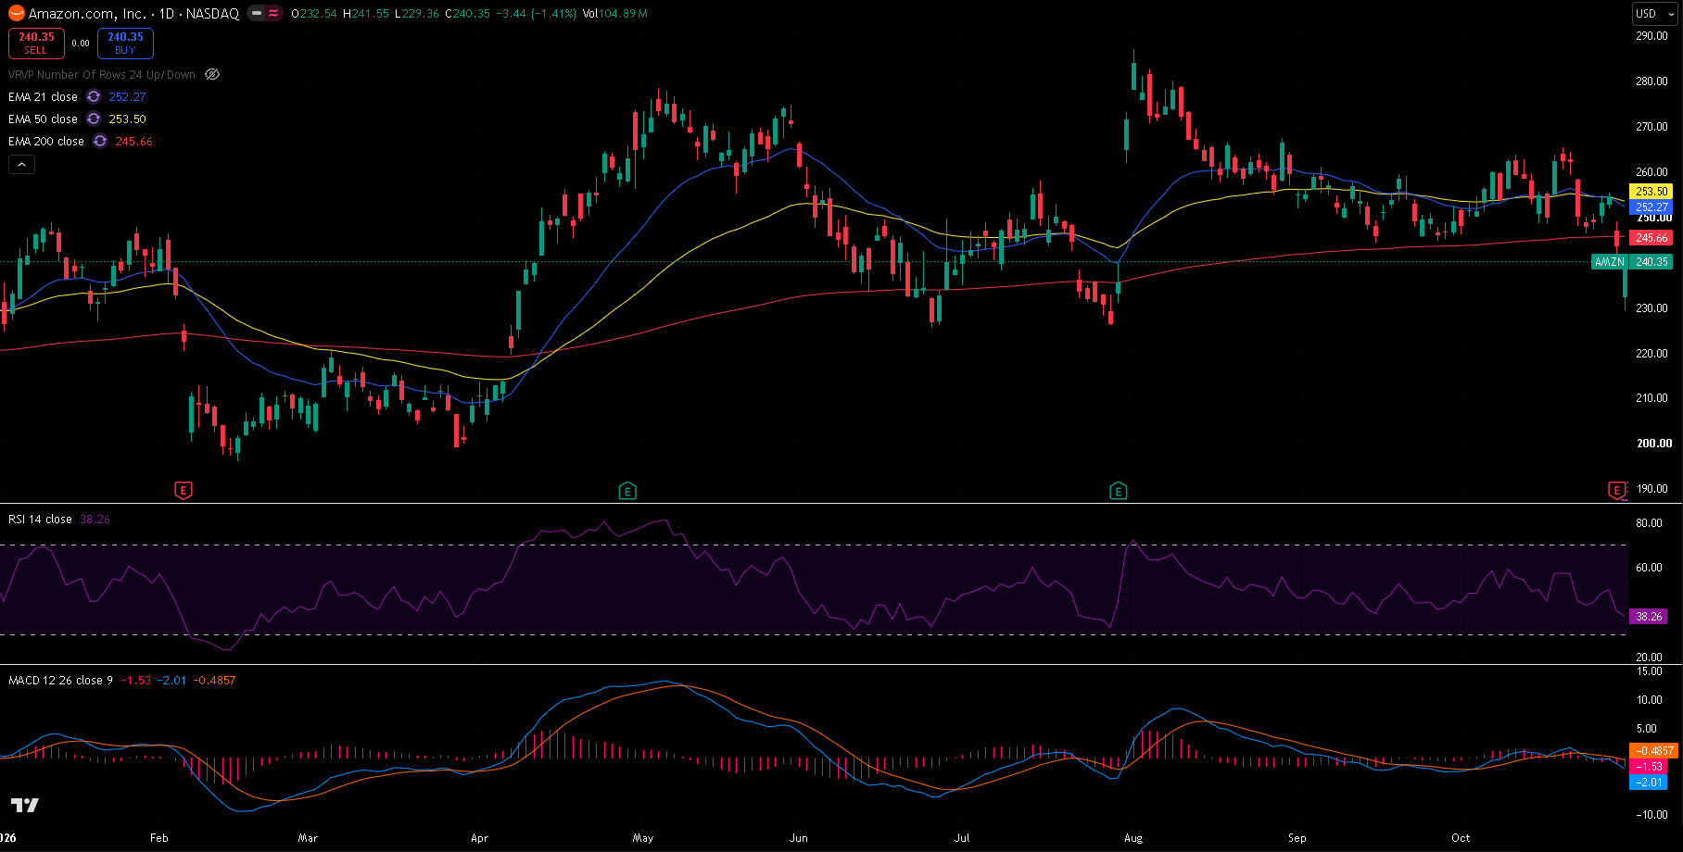Select the EMA 21 close indicator label
The image size is (1683, 852).
tap(43, 97)
